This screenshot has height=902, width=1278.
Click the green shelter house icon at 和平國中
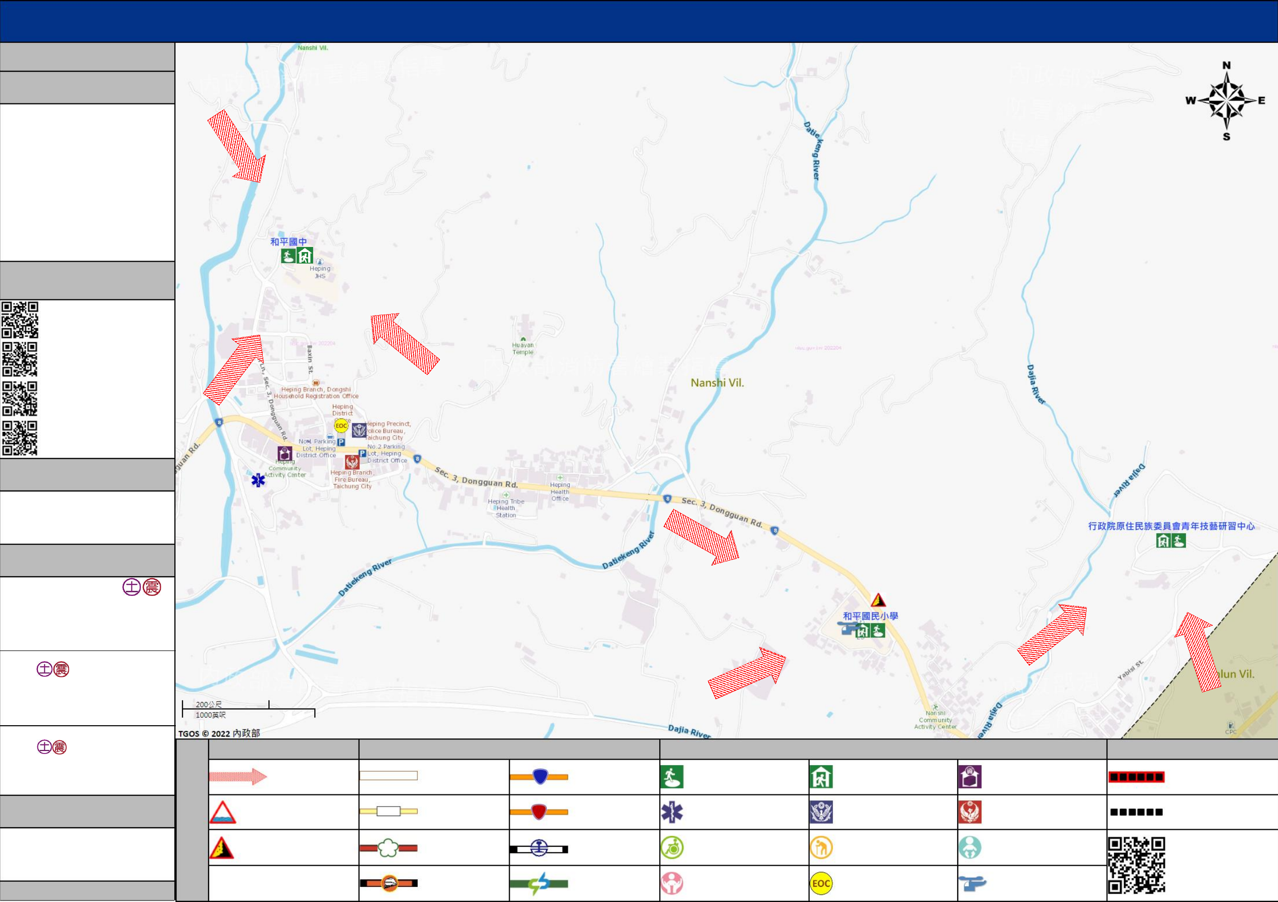click(x=305, y=256)
